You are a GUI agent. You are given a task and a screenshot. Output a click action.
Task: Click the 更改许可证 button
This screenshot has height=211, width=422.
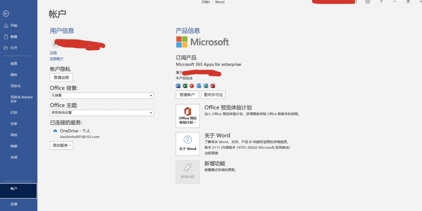(213, 95)
